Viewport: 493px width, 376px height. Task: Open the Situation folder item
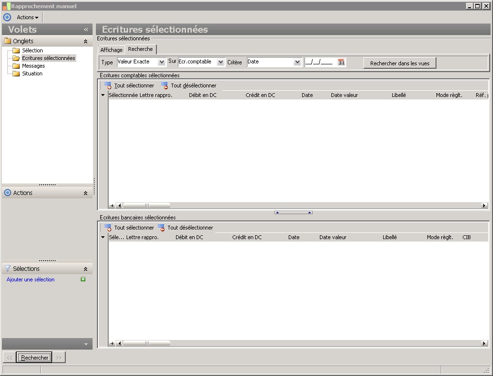click(x=32, y=73)
